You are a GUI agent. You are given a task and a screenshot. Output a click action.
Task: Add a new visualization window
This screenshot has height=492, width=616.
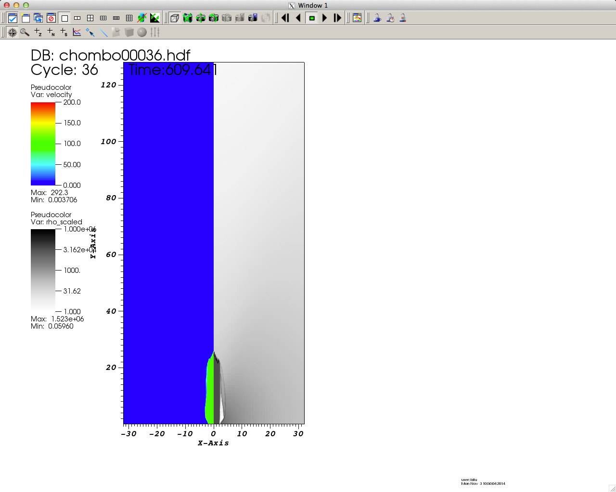26,18
